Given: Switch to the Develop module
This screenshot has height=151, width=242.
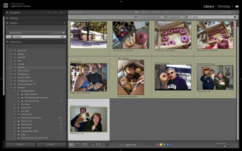Looking at the screenshot, I should tap(224, 6).
